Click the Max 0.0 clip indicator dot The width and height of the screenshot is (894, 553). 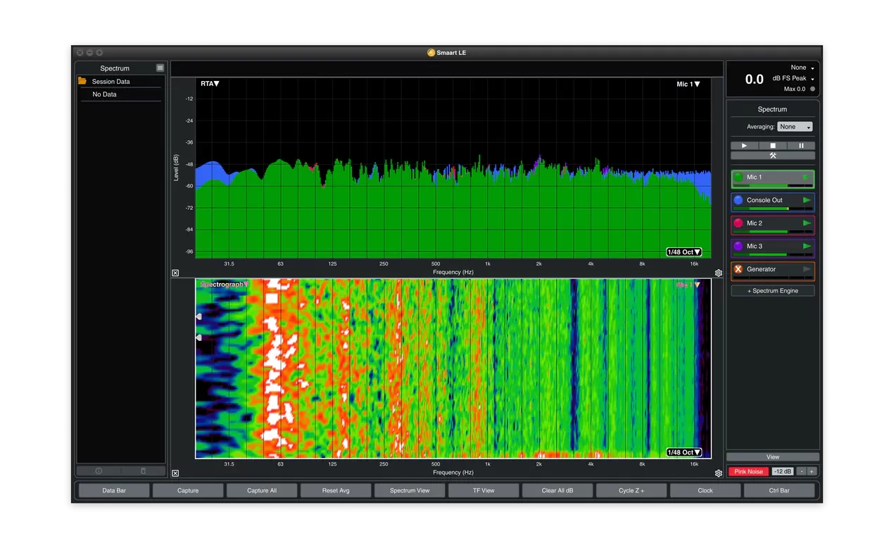click(x=812, y=89)
